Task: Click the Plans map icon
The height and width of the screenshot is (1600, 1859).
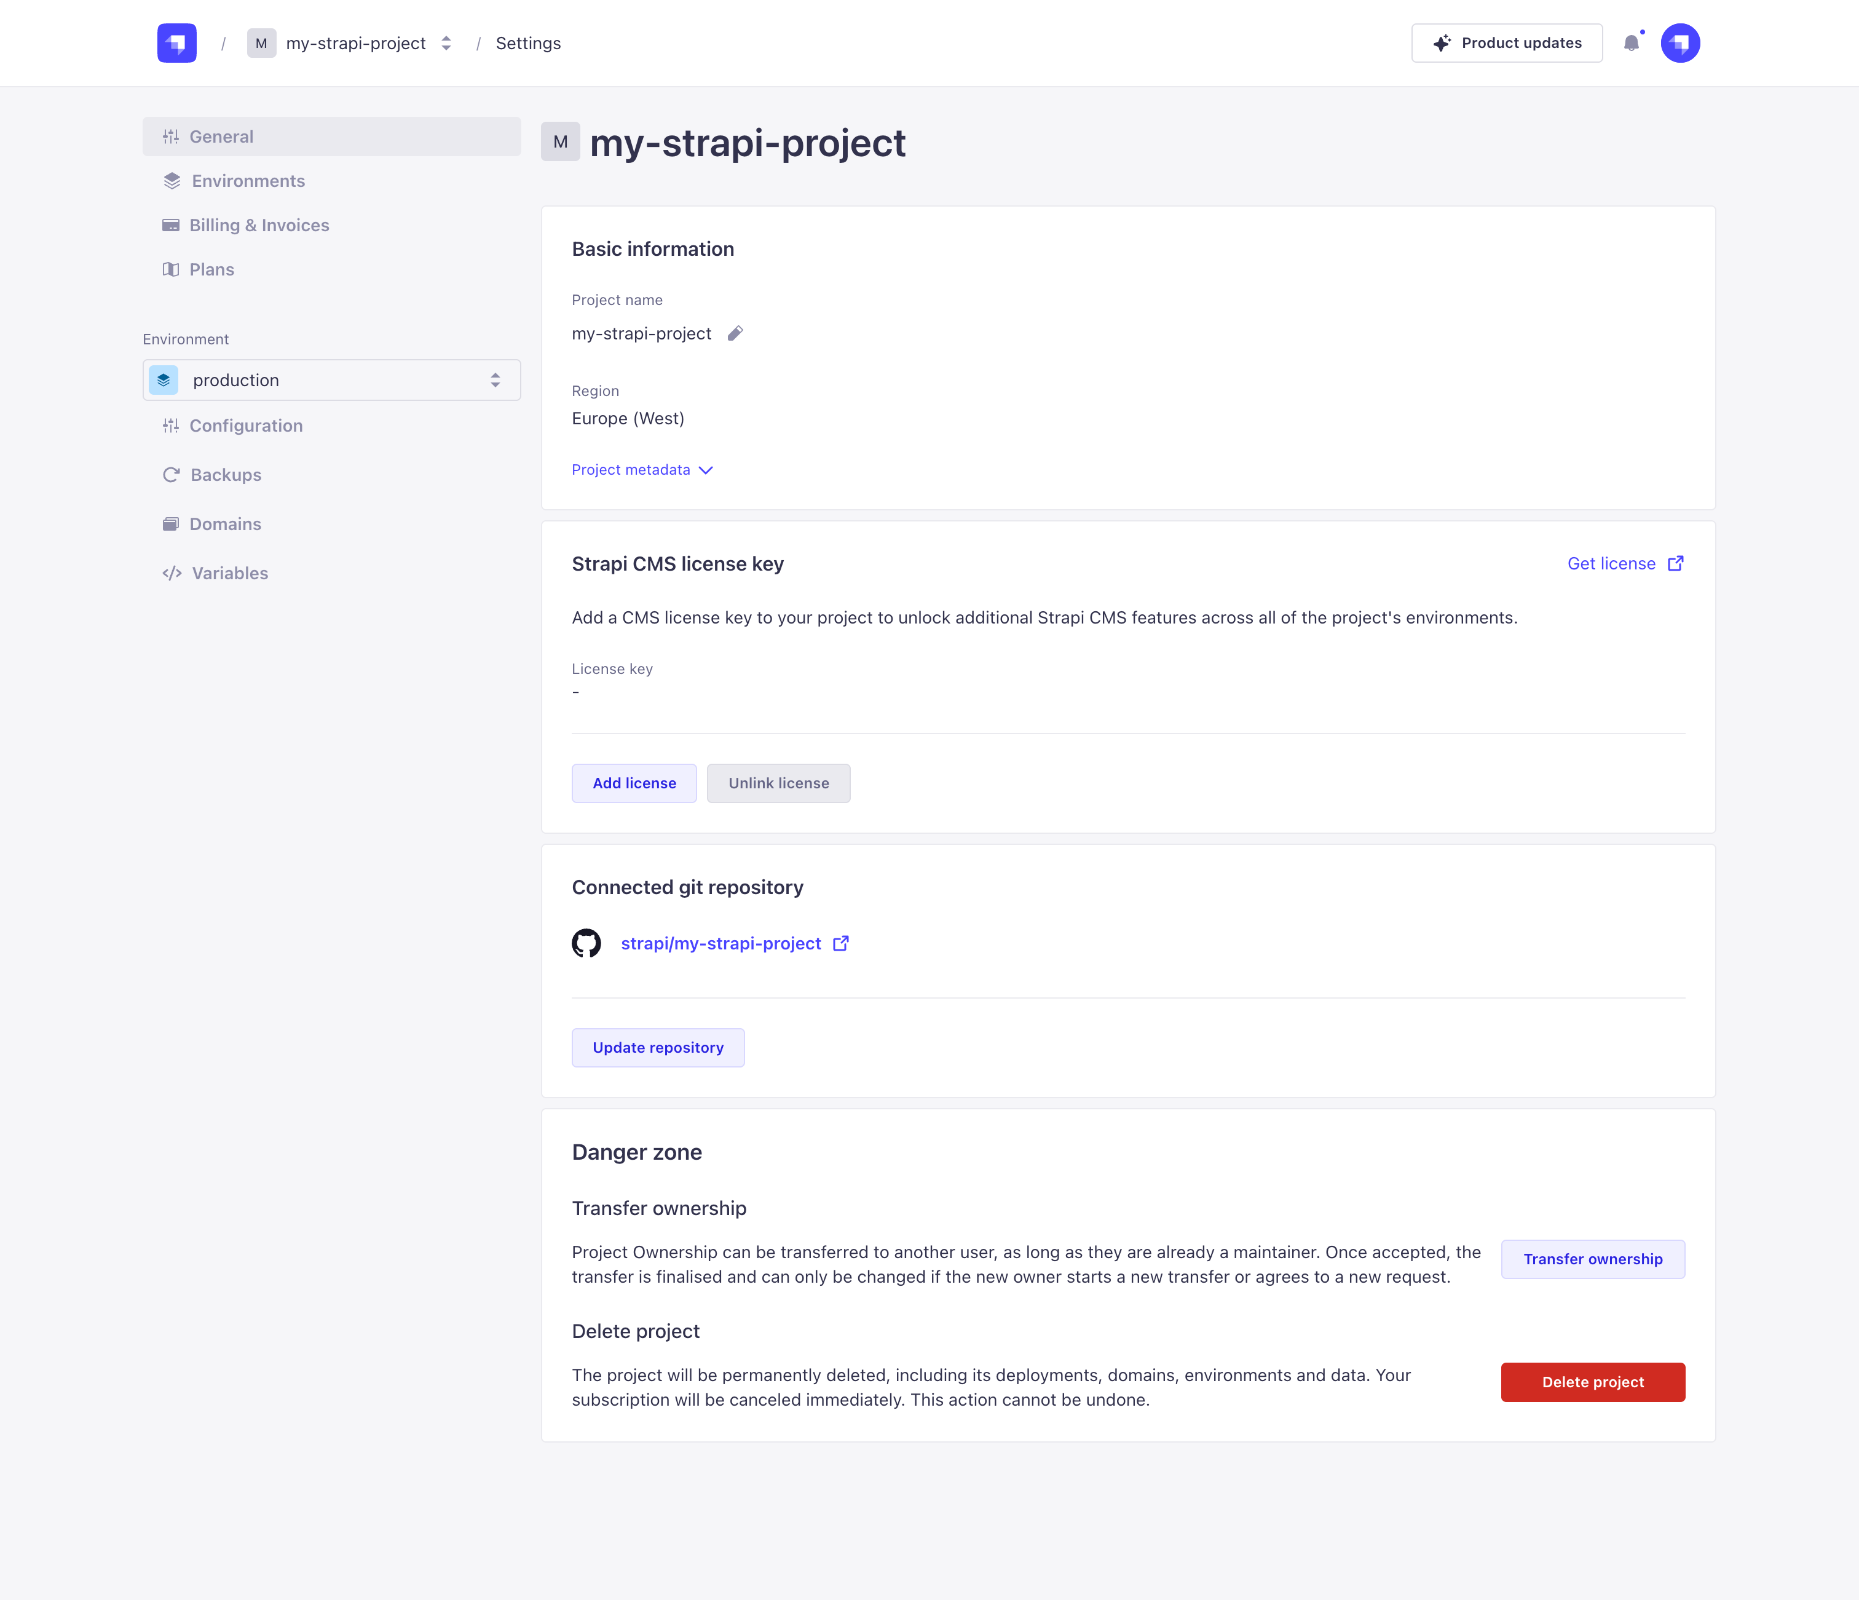Action: click(170, 269)
